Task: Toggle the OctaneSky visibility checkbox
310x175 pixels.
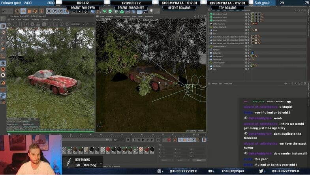Action: 246,53
